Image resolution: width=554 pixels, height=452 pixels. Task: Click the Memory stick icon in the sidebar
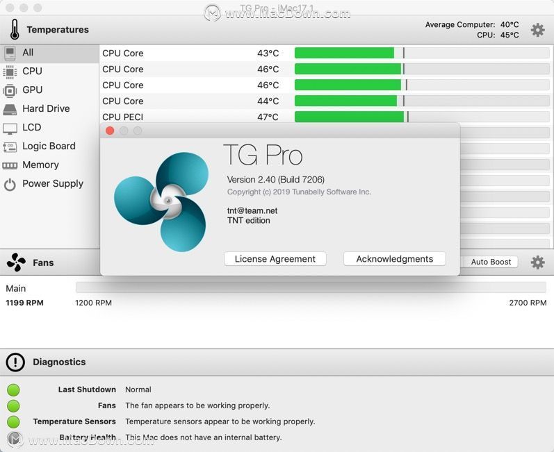pyautogui.click(x=10, y=165)
